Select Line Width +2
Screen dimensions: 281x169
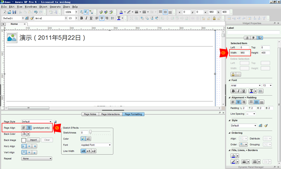pyautogui.click(x=94, y=151)
